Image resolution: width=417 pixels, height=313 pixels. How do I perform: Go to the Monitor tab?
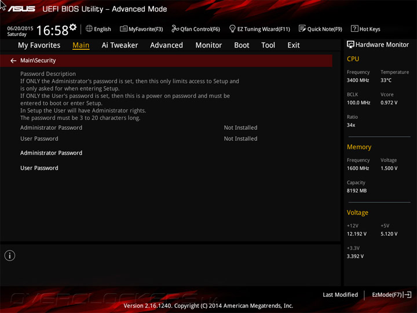click(x=209, y=45)
